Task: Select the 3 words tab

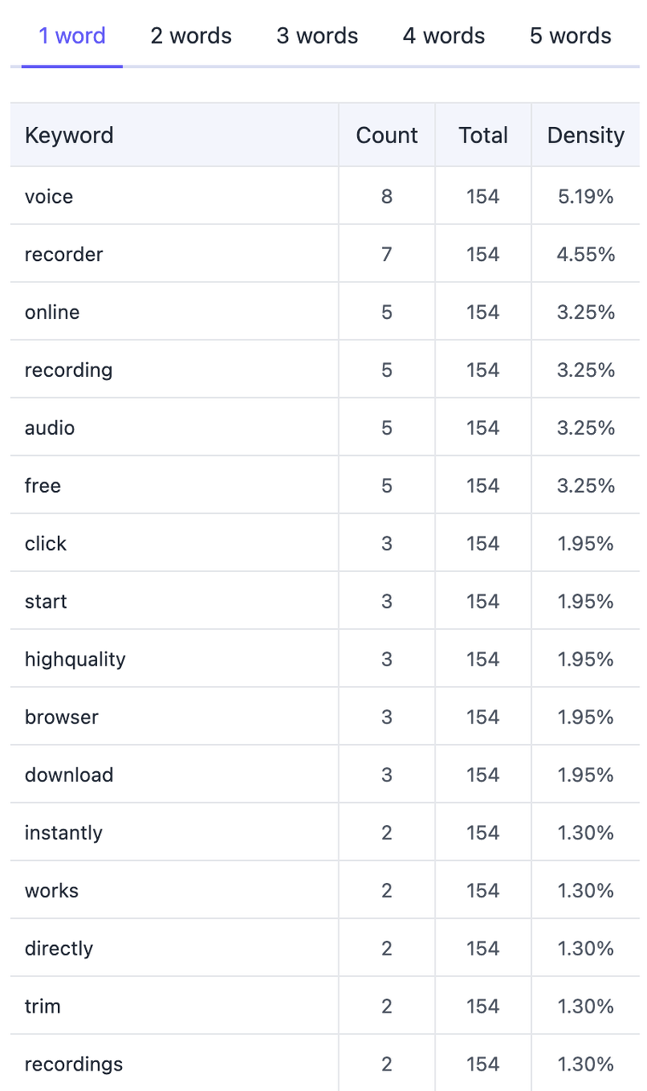Action: (x=317, y=36)
